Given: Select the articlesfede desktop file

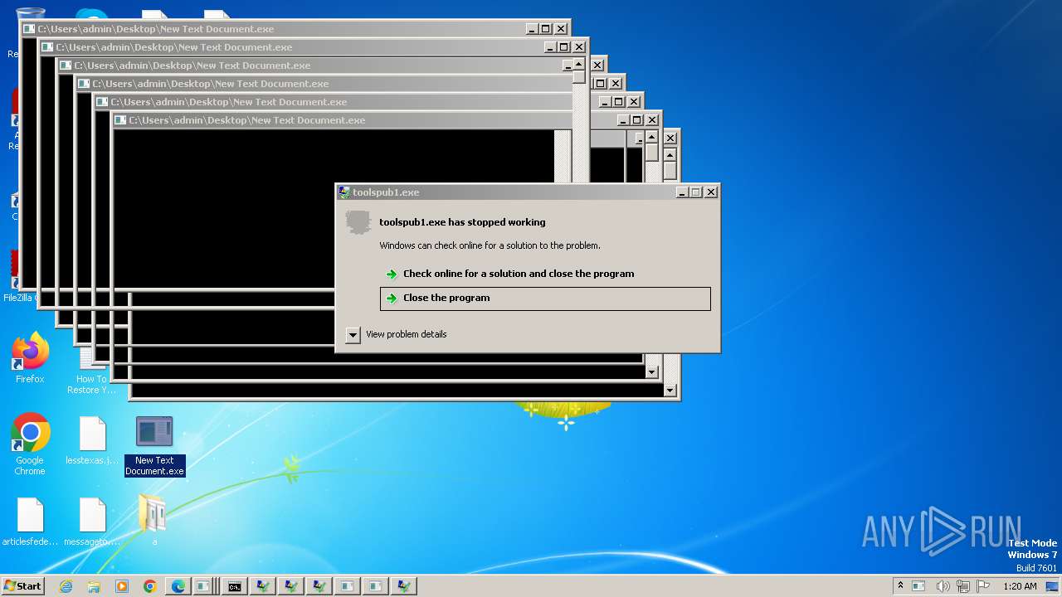Looking at the screenshot, I should (x=30, y=522).
